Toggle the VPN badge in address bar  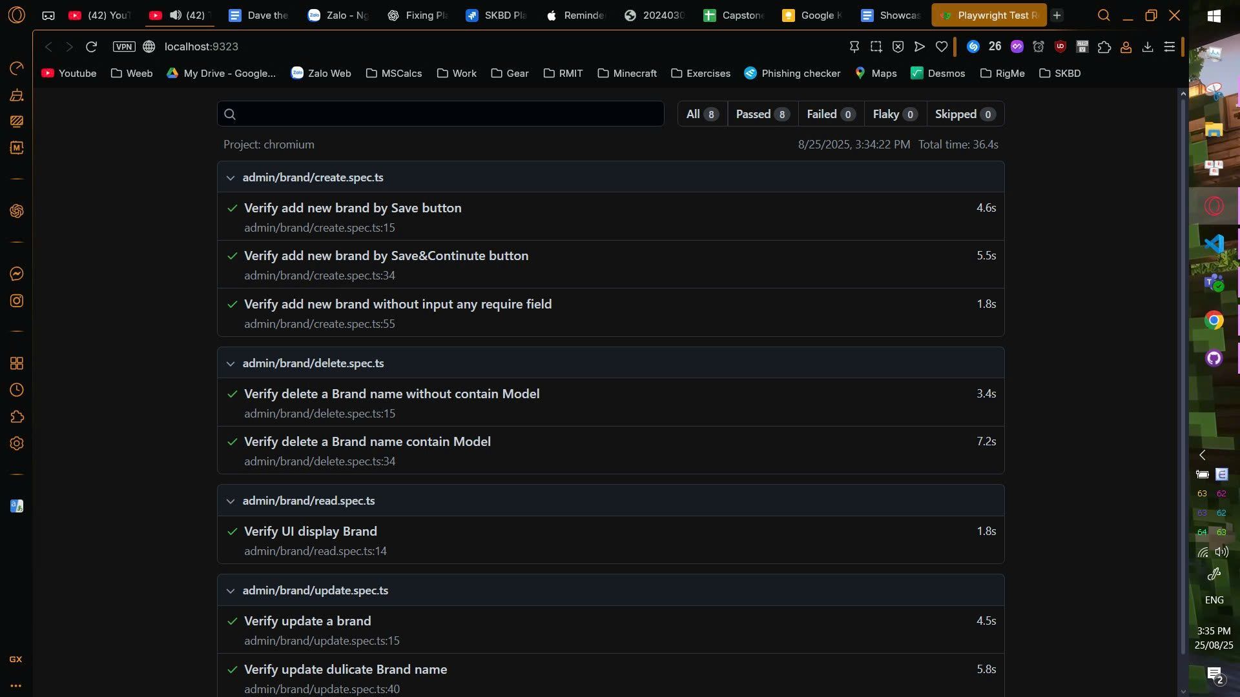click(124, 46)
